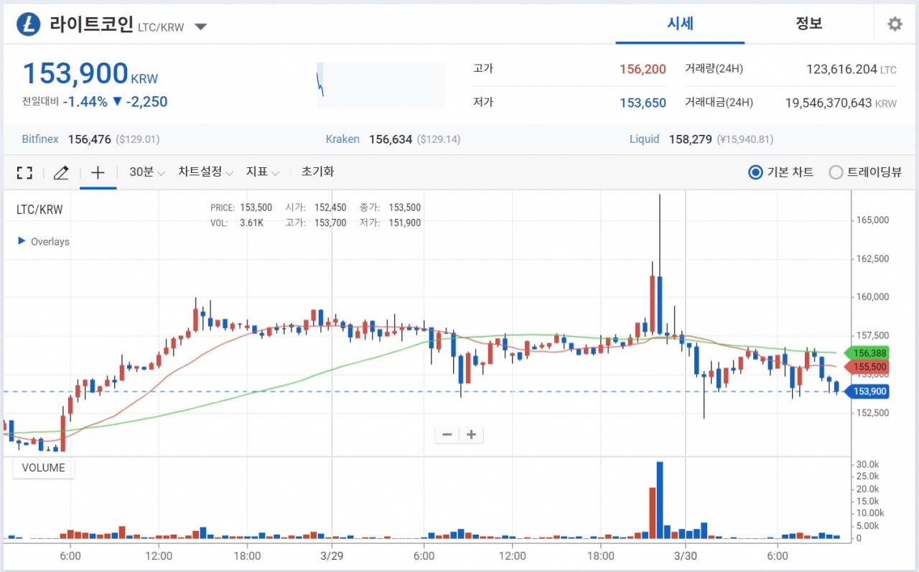919x572 pixels.
Task: Open the settings gear icon
Action: 894,24
